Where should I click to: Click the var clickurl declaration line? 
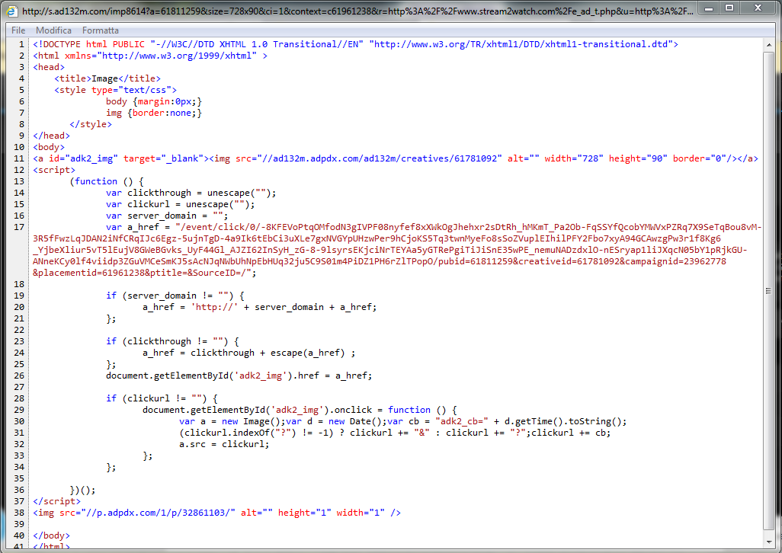(180, 205)
